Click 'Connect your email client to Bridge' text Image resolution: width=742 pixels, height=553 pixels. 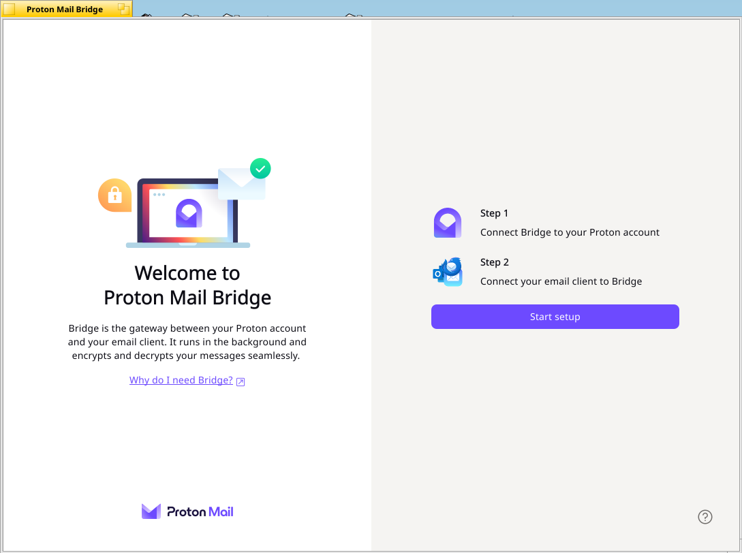pos(561,281)
